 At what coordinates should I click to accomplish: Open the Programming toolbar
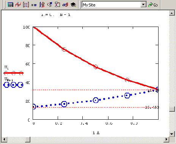57,5
